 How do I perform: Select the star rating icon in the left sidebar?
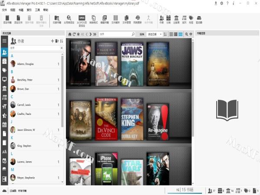point(4,116)
